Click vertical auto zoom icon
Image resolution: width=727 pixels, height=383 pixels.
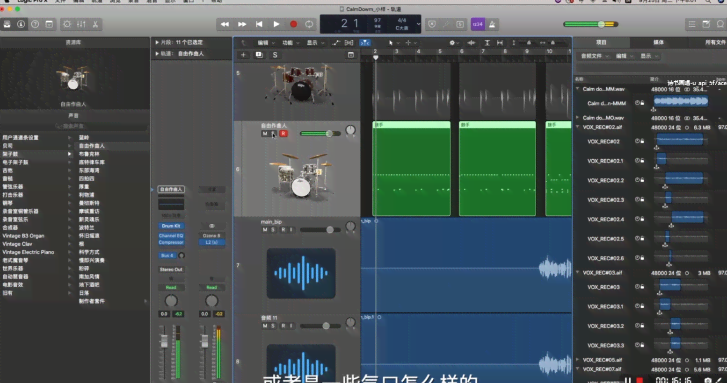click(487, 43)
